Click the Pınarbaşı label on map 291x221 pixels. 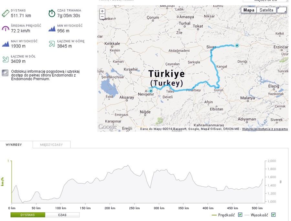tap(193, 90)
